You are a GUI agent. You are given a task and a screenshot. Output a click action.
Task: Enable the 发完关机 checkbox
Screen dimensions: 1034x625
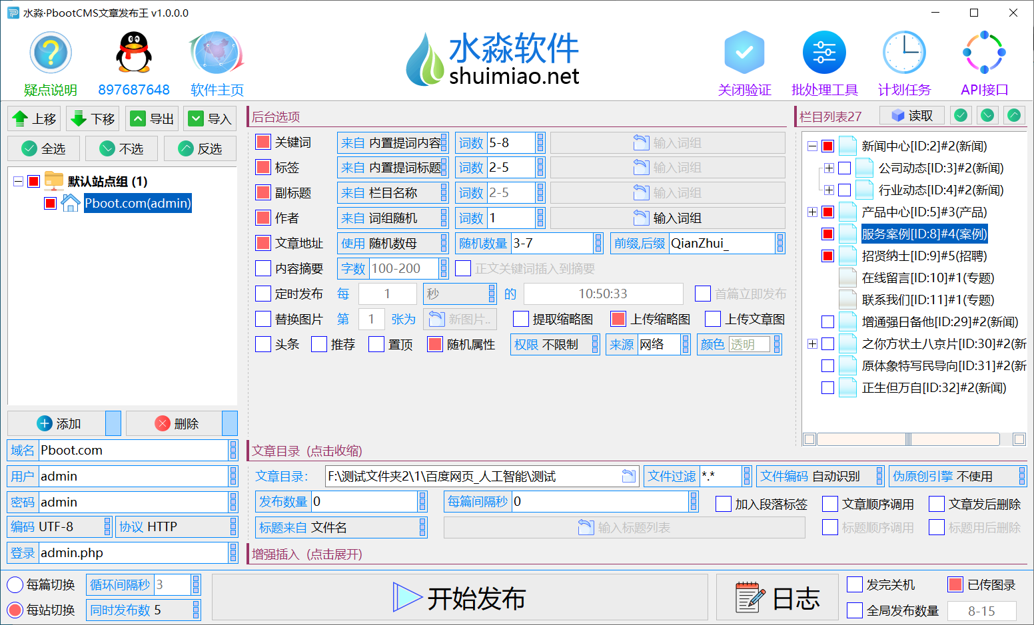855,584
